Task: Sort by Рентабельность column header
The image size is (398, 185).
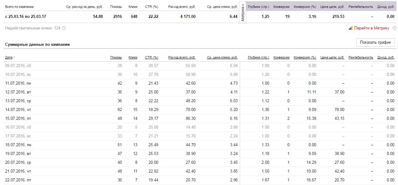Action: click(361, 57)
